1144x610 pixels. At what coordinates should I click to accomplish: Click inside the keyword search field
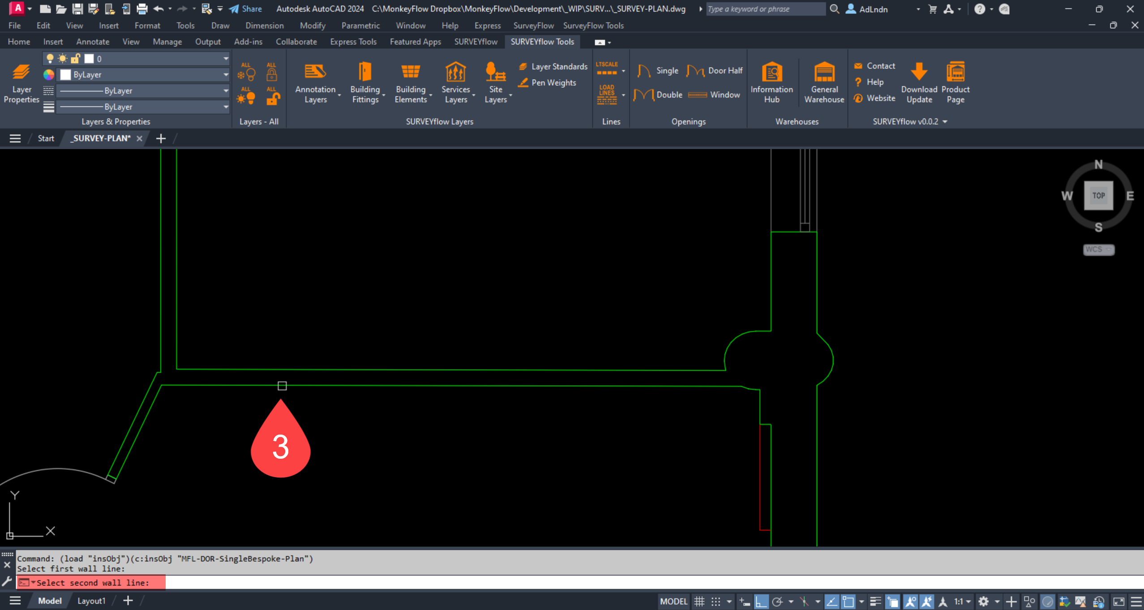pyautogui.click(x=766, y=9)
